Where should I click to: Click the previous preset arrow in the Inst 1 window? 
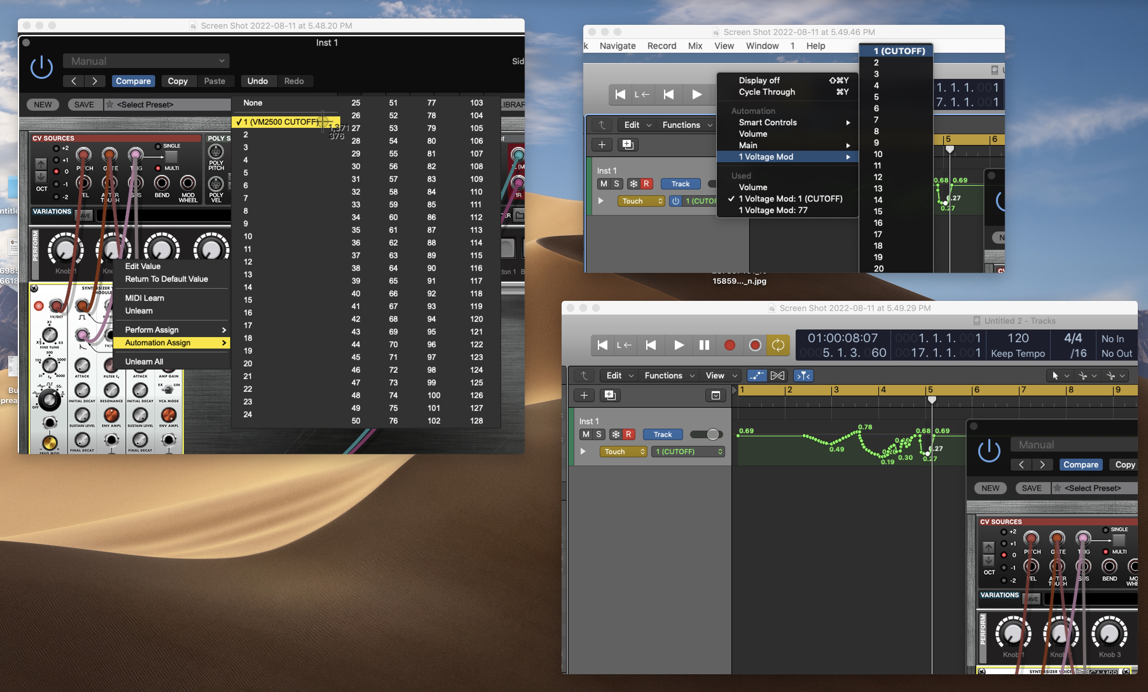(x=73, y=81)
